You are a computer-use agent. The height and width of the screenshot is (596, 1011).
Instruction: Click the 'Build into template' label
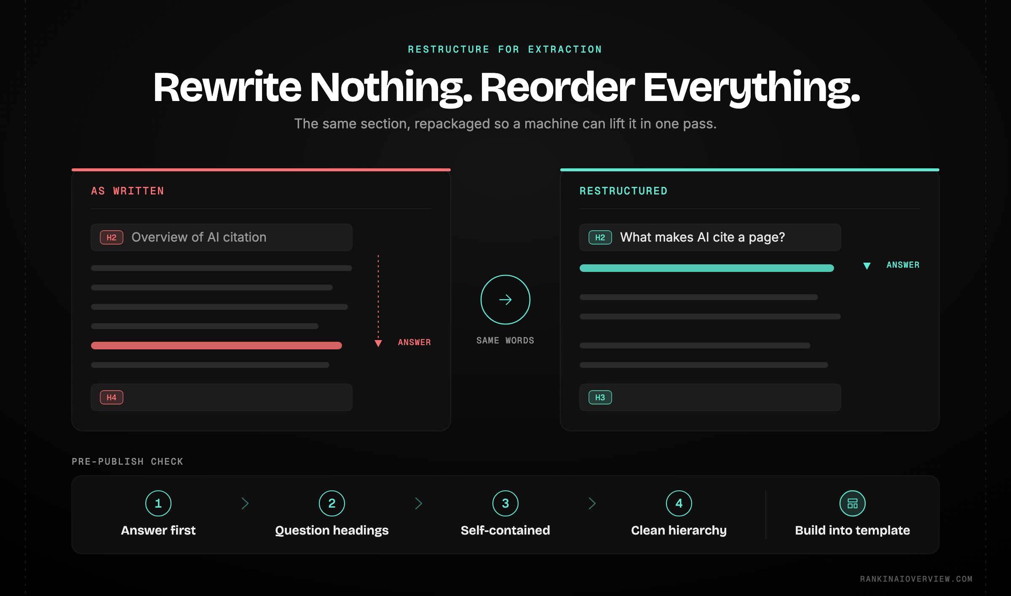(x=852, y=530)
